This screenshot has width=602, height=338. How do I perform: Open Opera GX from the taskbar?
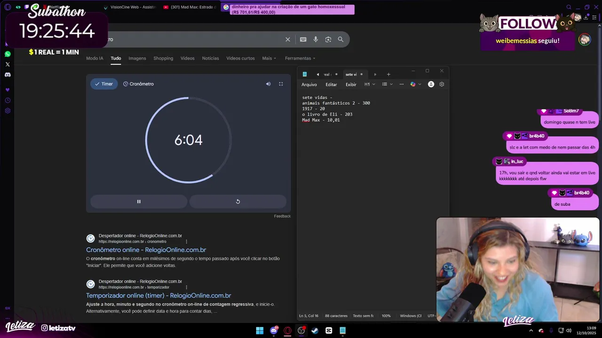coord(287,330)
